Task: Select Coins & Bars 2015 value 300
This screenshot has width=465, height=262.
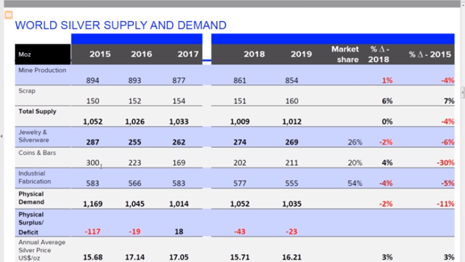Action: point(92,163)
